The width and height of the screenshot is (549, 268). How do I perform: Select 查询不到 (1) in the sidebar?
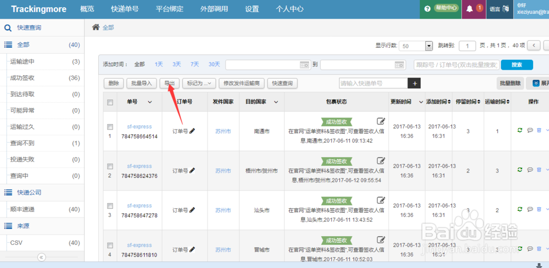(x=42, y=143)
